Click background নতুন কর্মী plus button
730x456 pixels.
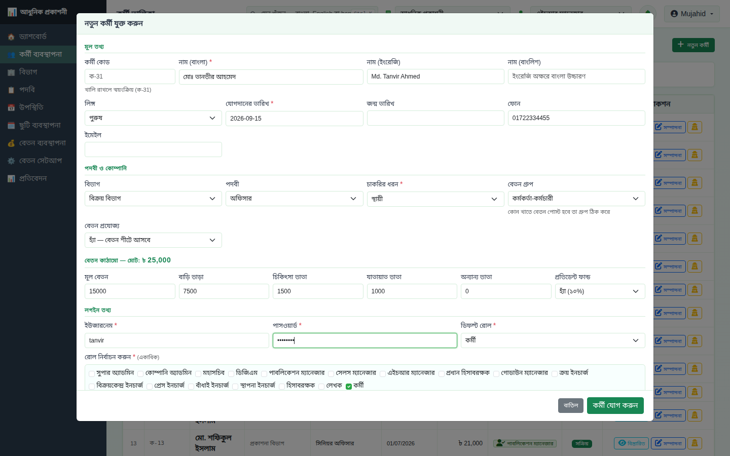(693, 45)
